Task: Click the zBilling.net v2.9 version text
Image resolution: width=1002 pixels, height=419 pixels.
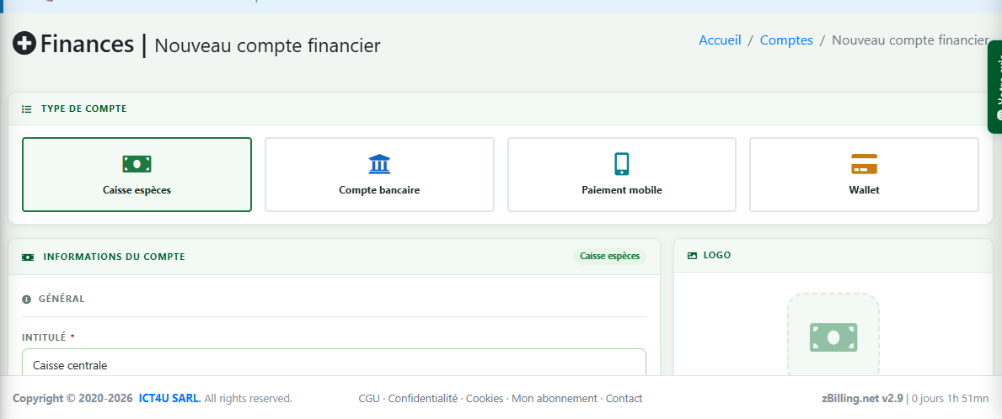Action: point(862,399)
